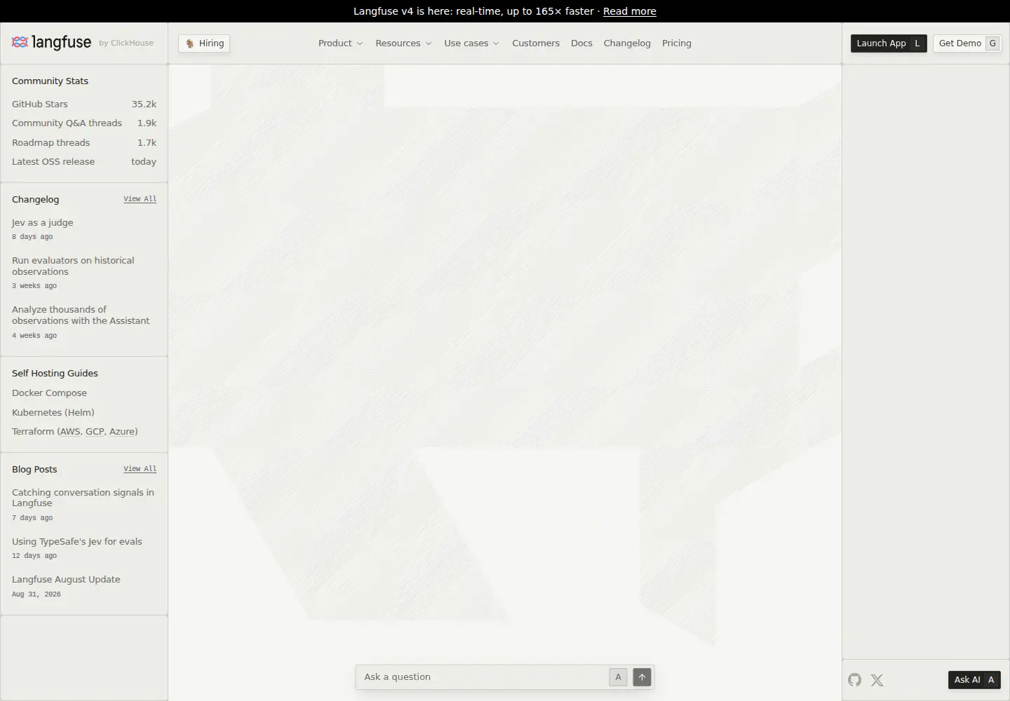
Task: Open the AWS Terraform link
Action: click(70, 432)
